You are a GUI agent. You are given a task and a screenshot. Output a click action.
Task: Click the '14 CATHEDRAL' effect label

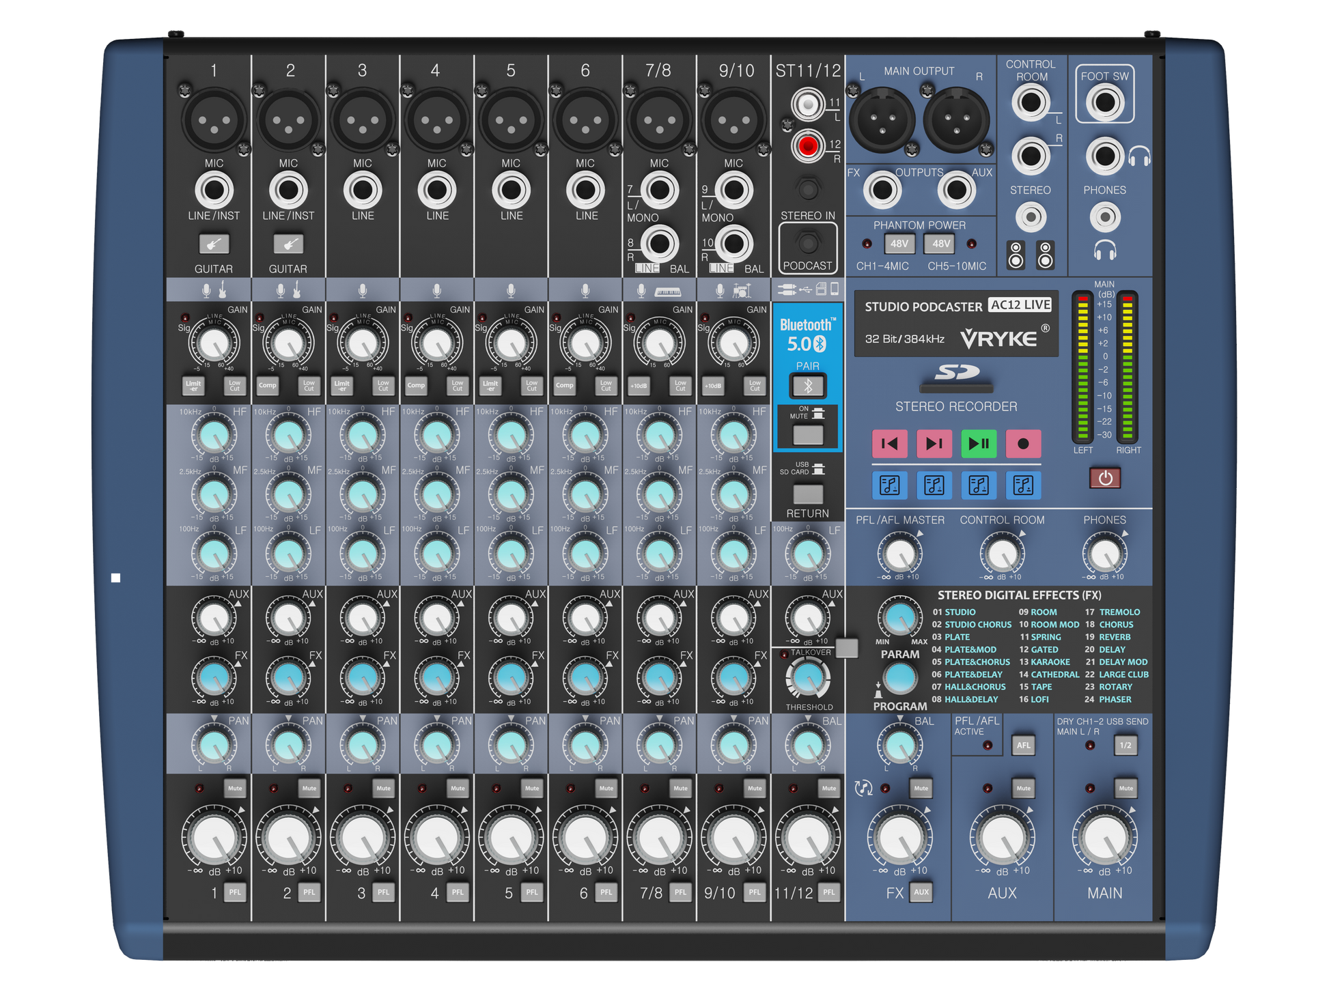[x=1049, y=675]
